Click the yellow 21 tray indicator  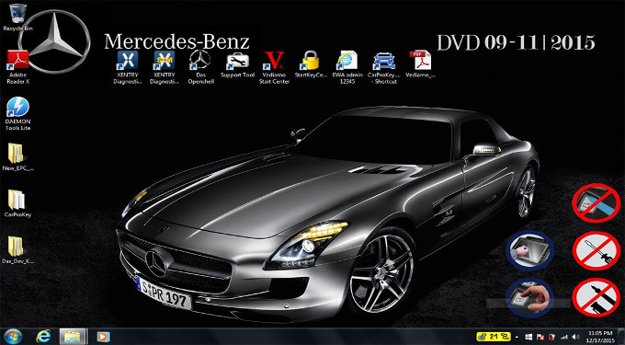[x=494, y=337]
